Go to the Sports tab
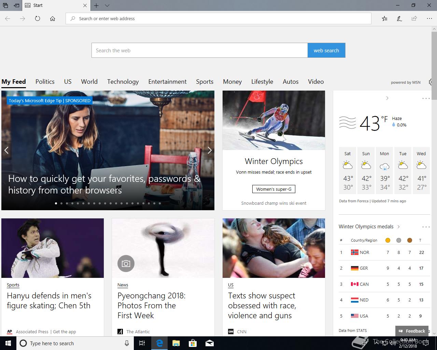Viewport: 437px width, 350px height. 205,81
